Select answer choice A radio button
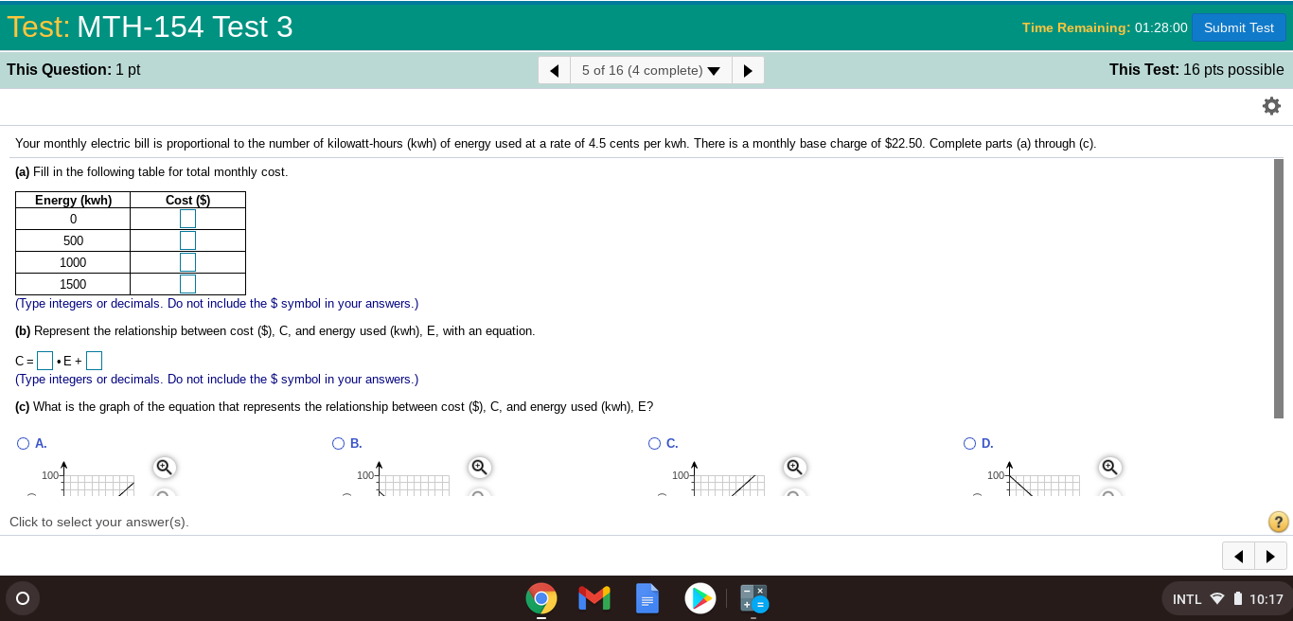Viewport: 1293px width, 621px height. point(23,443)
